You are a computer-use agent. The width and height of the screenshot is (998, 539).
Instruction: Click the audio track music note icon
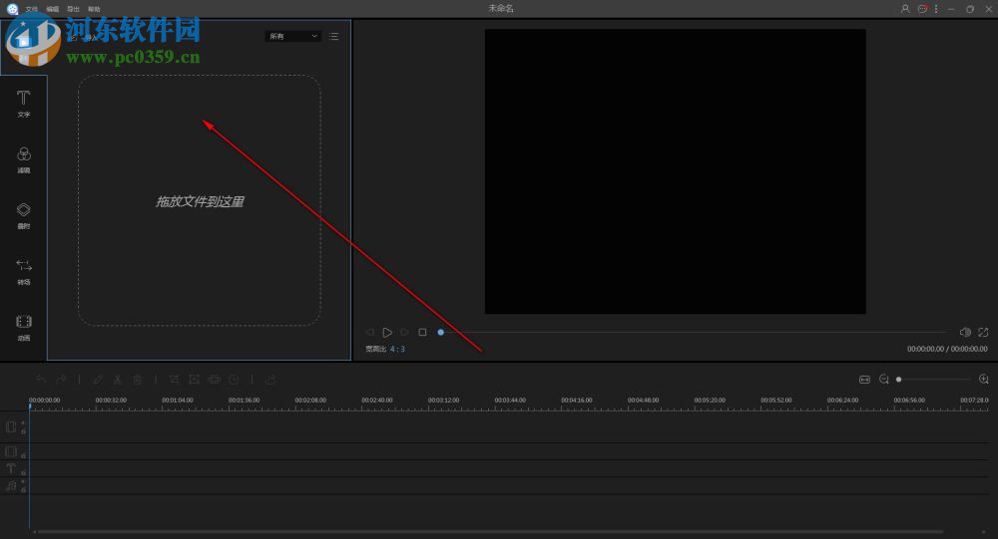click(x=11, y=486)
